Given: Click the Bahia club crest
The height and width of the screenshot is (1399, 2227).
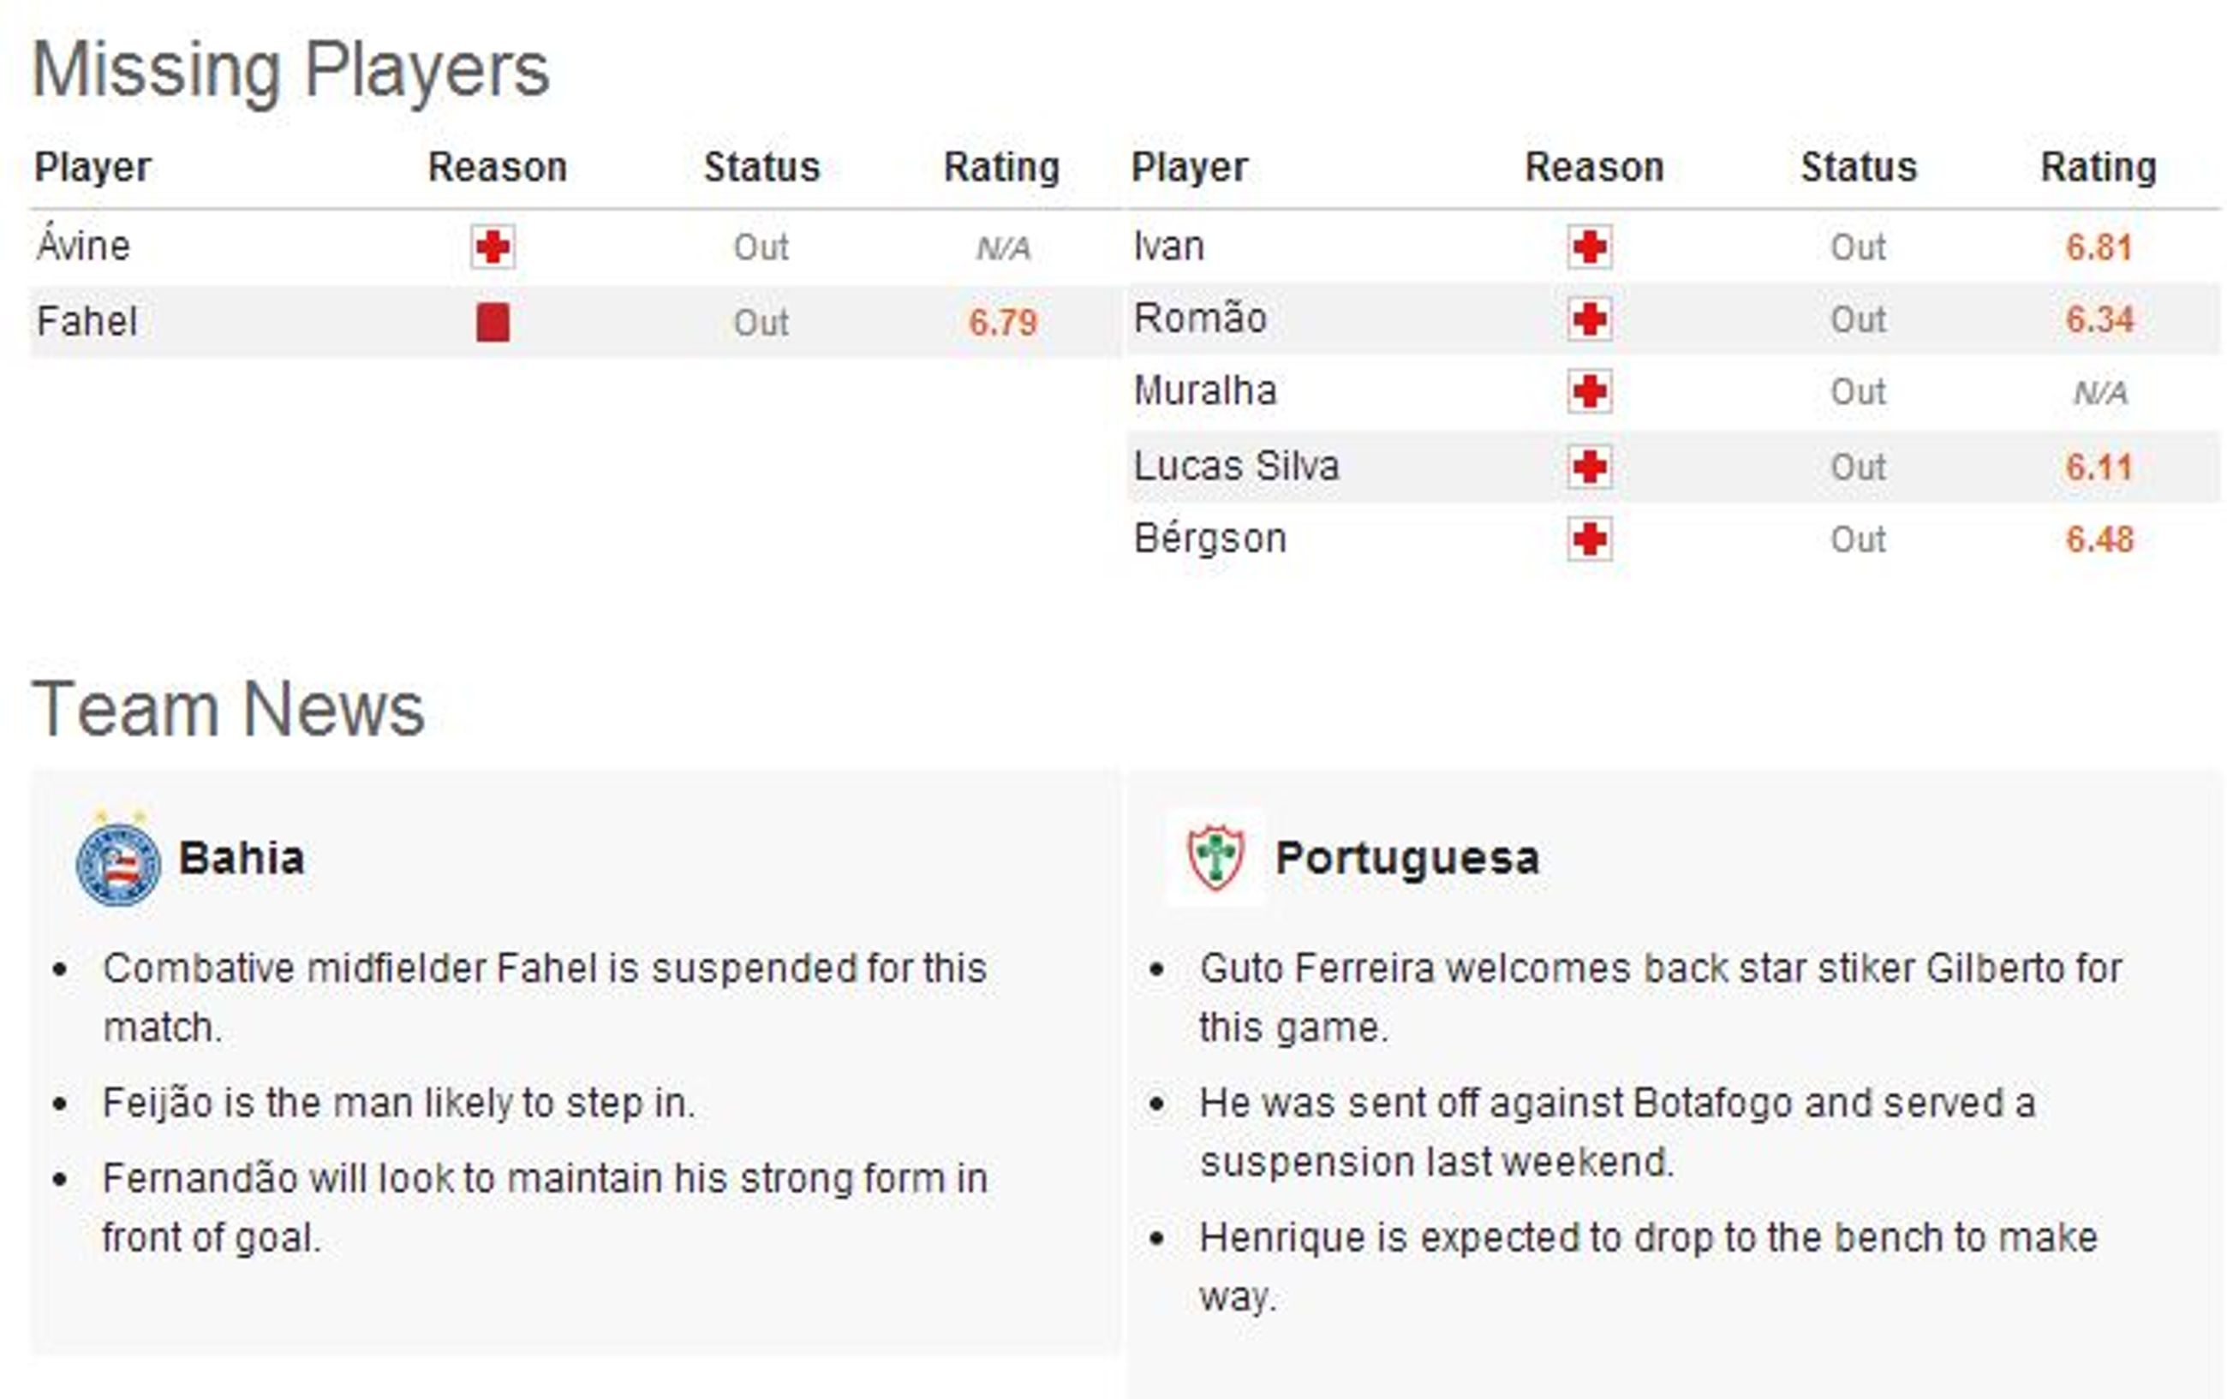Looking at the screenshot, I should (x=117, y=858).
